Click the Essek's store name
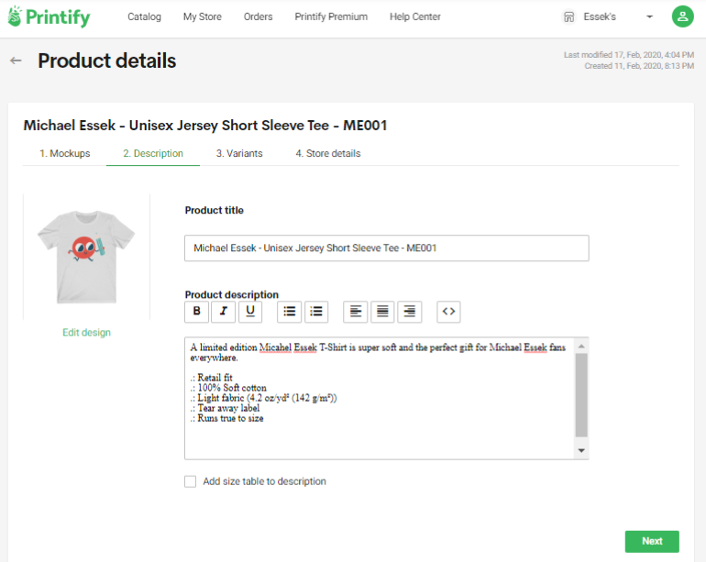 coord(600,17)
